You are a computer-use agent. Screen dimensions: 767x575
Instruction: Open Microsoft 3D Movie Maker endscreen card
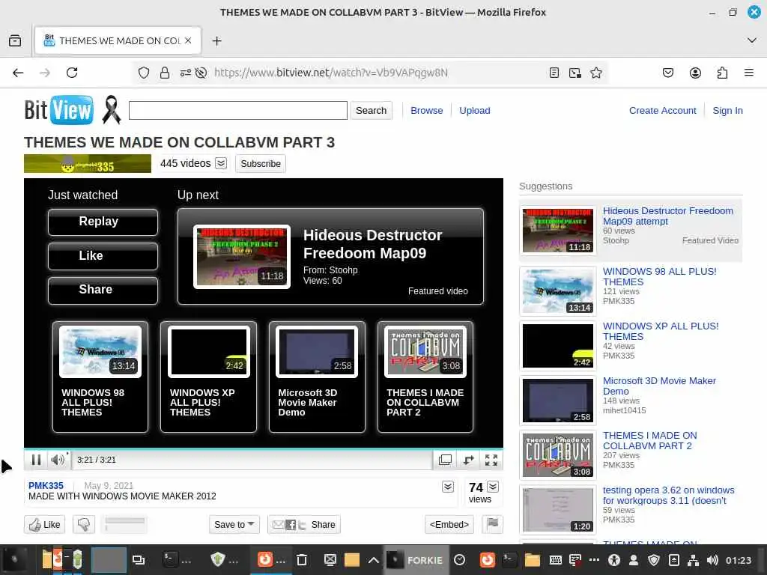(x=317, y=377)
